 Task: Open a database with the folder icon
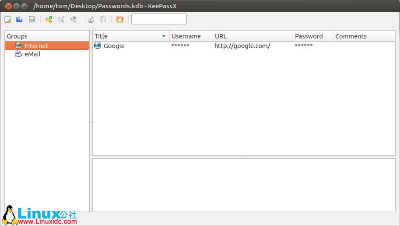[x=20, y=19]
